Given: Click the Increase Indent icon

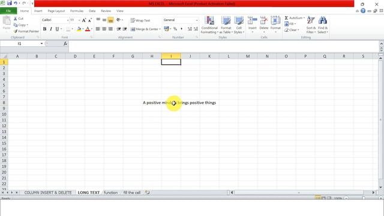Looking at the screenshot, I should pyautogui.click(x=125, y=29).
